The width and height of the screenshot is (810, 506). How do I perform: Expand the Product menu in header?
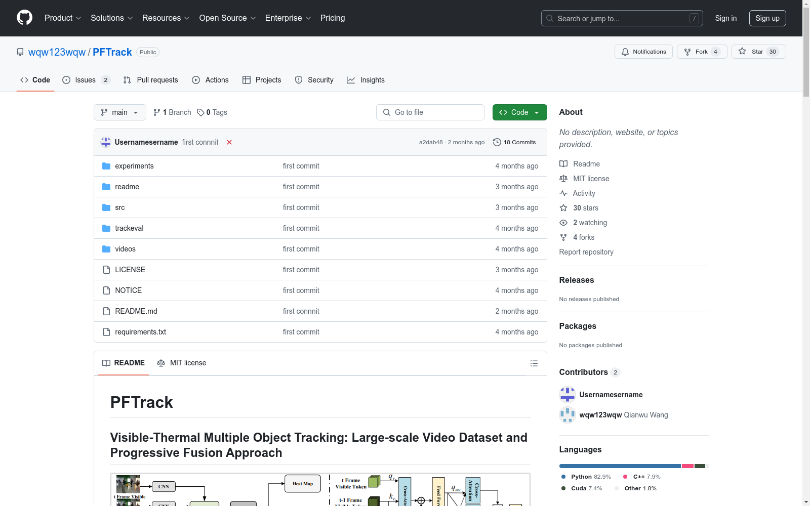63,18
